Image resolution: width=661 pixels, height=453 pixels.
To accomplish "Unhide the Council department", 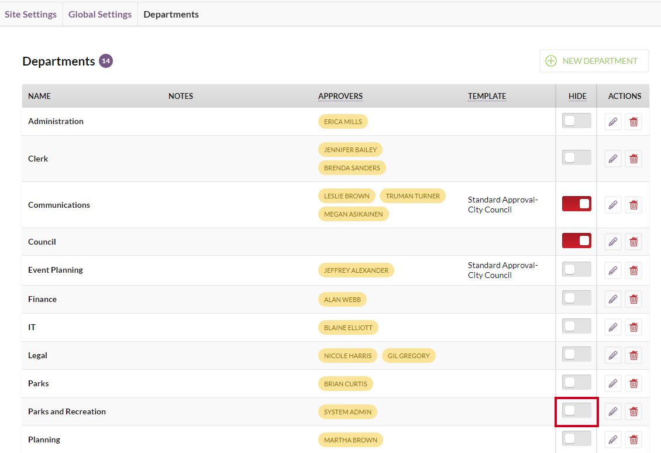I will pyautogui.click(x=577, y=241).
